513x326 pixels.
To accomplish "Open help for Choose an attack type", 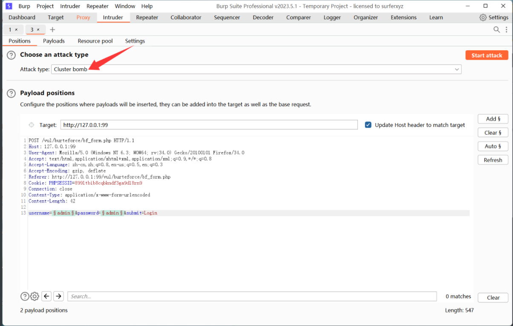I will (12, 55).
